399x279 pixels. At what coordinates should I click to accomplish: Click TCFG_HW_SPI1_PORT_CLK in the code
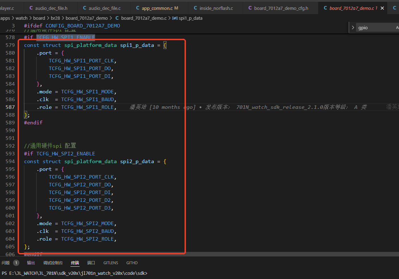tap(81, 61)
